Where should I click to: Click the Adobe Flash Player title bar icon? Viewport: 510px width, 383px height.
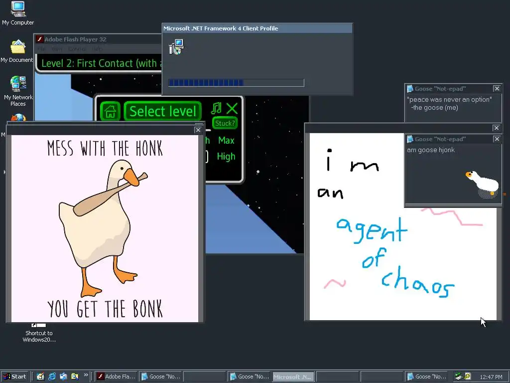[x=40, y=39]
